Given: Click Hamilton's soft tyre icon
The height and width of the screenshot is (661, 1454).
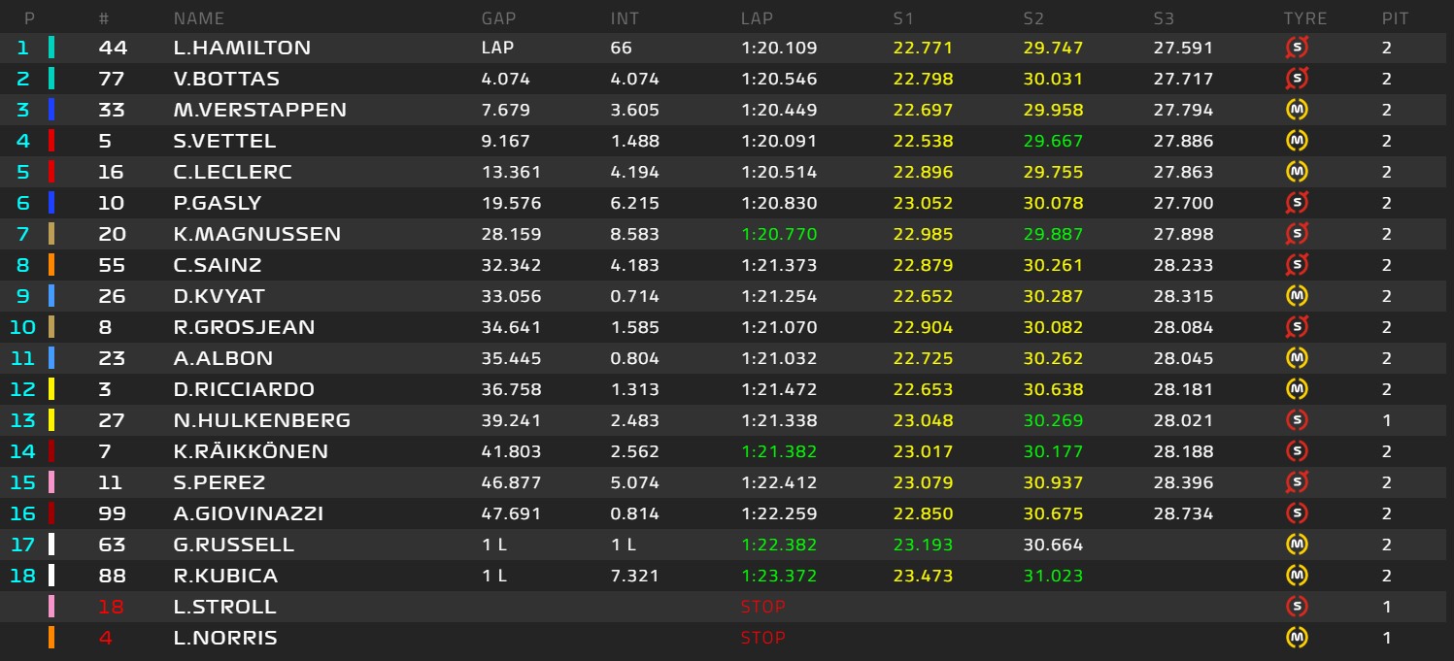Looking at the screenshot, I should click(x=1296, y=48).
